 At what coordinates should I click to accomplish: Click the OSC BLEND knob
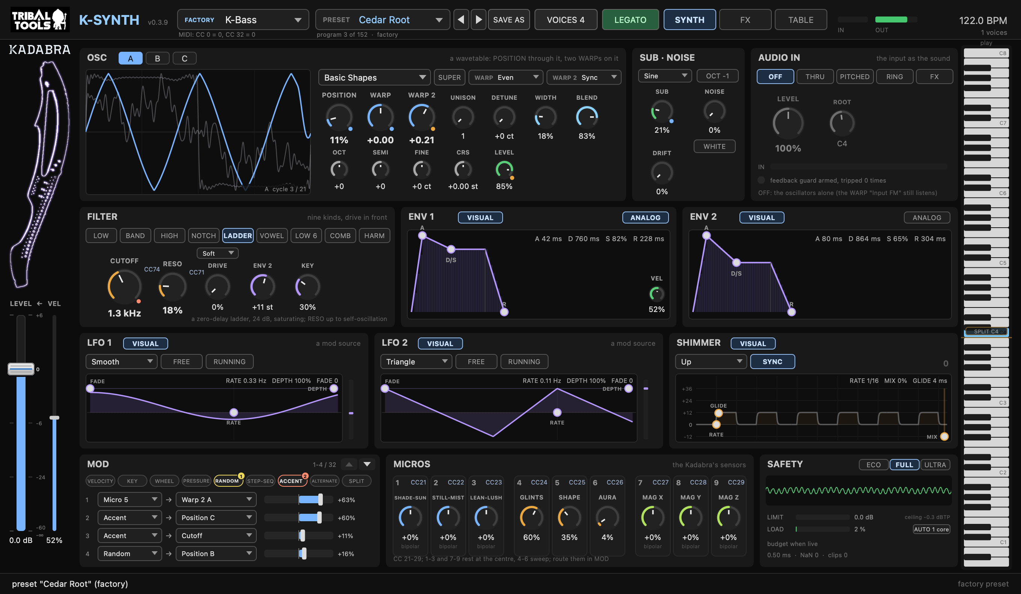point(587,117)
